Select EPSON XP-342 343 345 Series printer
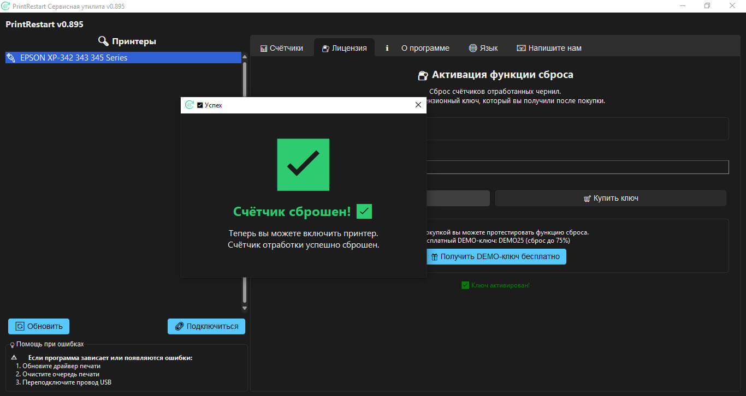The image size is (746, 396). click(123, 57)
